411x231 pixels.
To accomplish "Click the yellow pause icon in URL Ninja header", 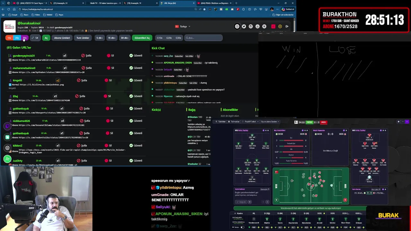I will click(280, 26).
